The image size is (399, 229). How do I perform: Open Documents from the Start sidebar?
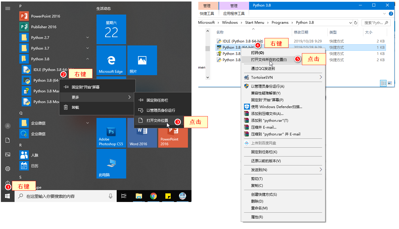(x=8, y=140)
